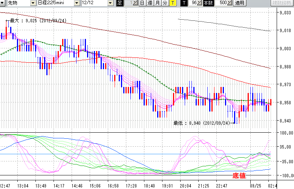The width and height of the screenshot is (294, 189).
Task: Click the 適用 apply button
Action: pyautogui.click(x=239, y=3)
